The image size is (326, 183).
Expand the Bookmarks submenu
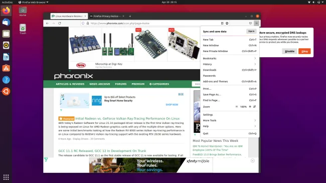(x=229, y=59)
